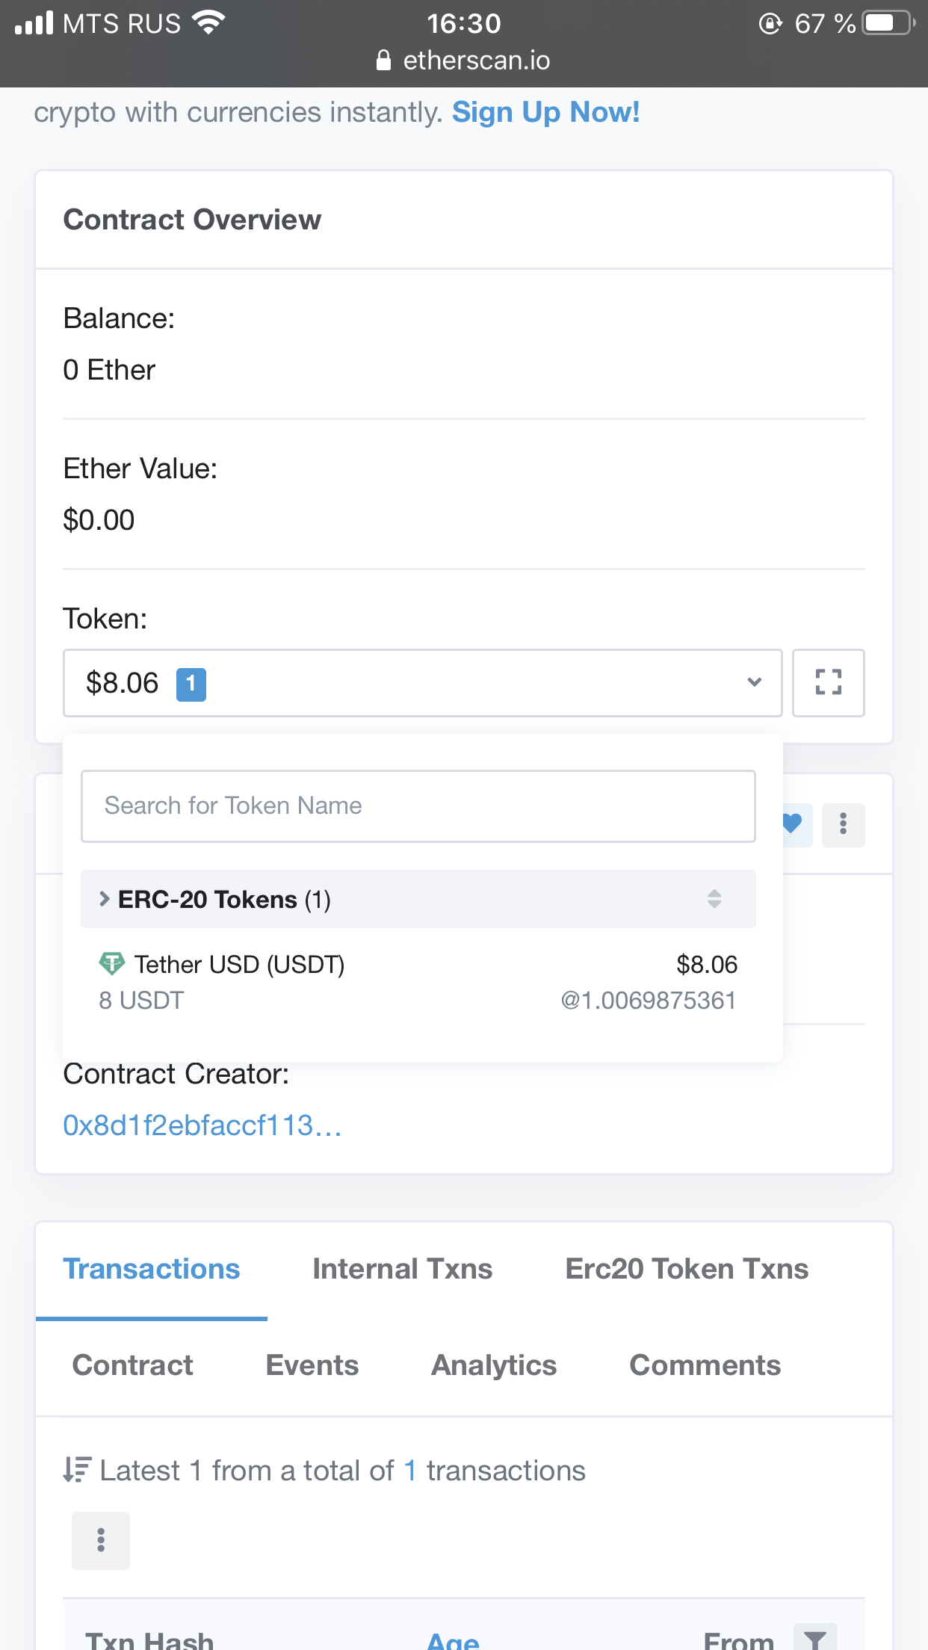Screen dimensions: 928x1650
Task: Click the sort icon in ERC-20 Tokens row
Action: [714, 899]
